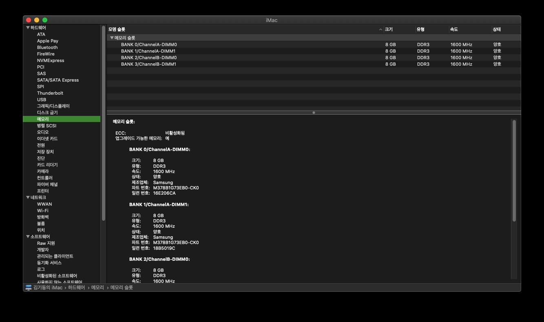
Task: Click 메모리 슬롯 in the bottom path bar
Action: [122, 288]
